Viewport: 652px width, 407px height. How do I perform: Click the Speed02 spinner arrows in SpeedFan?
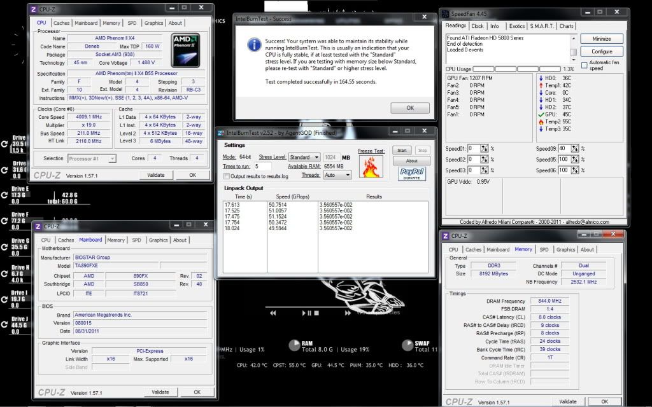[485, 160]
